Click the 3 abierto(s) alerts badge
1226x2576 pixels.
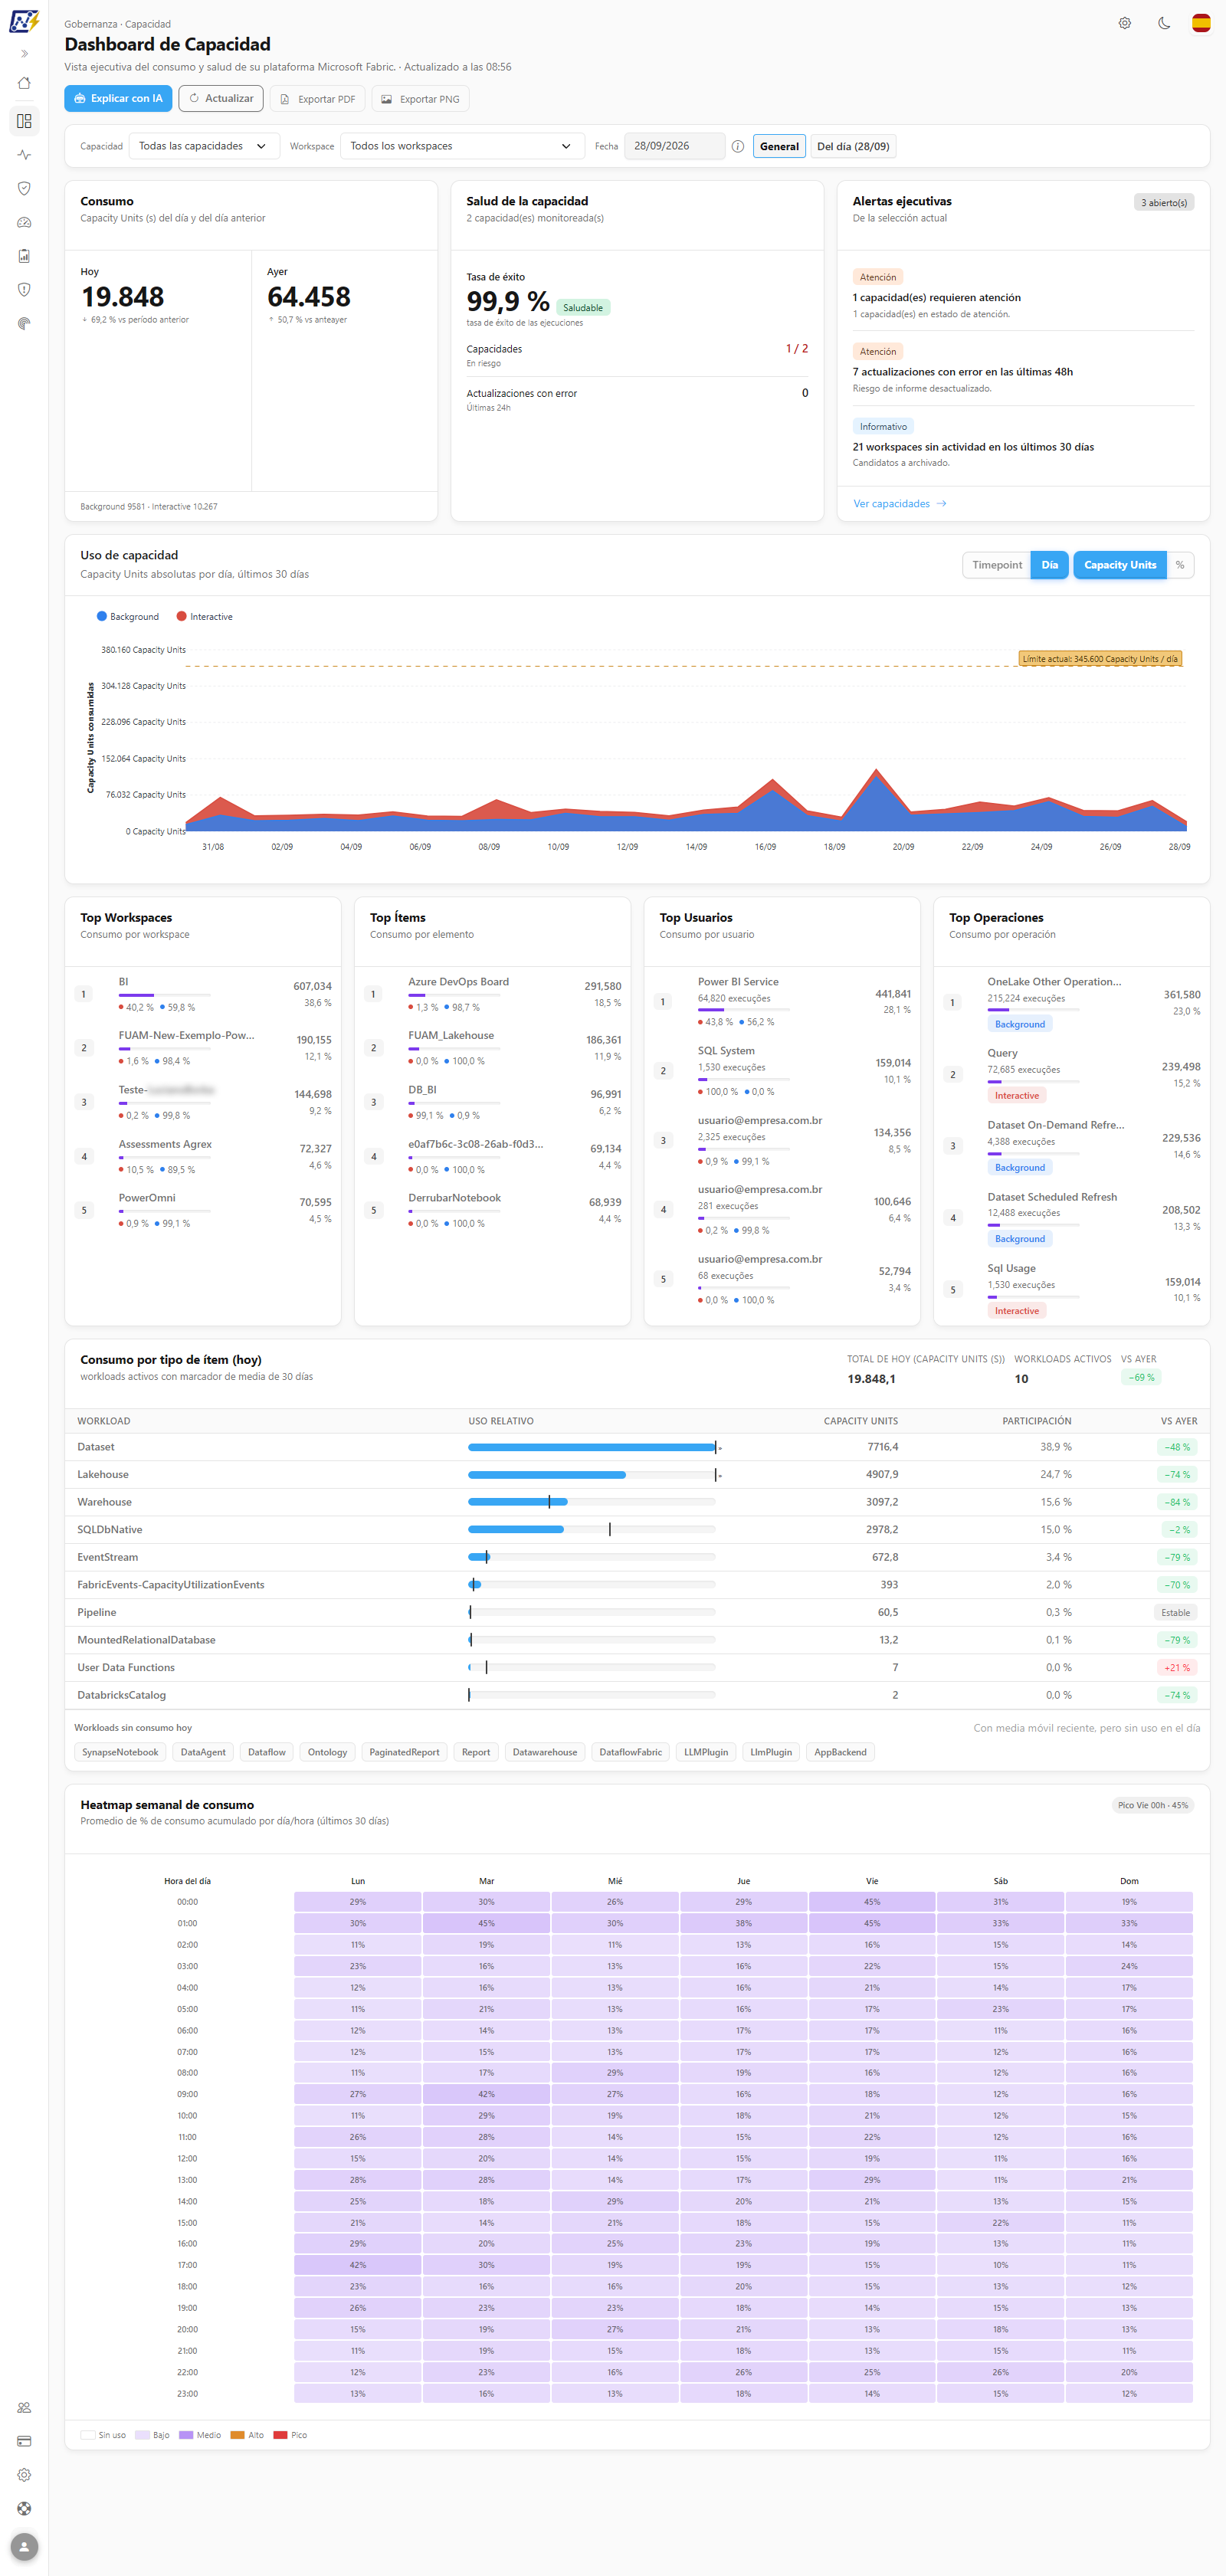pyautogui.click(x=1164, y=203)
